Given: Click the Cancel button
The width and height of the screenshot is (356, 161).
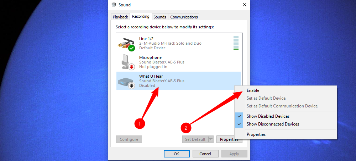Looking at the screenshot, I should click(x=205, y=154).
